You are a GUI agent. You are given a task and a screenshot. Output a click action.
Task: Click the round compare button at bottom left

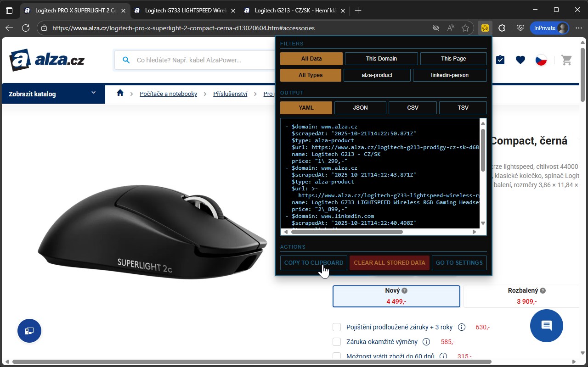click(x=29, y=330)
